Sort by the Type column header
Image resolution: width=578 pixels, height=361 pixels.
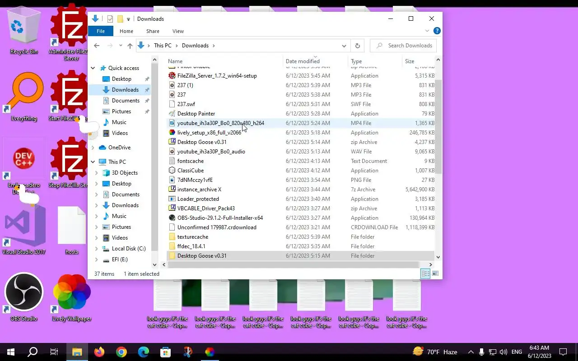point(375,61)
